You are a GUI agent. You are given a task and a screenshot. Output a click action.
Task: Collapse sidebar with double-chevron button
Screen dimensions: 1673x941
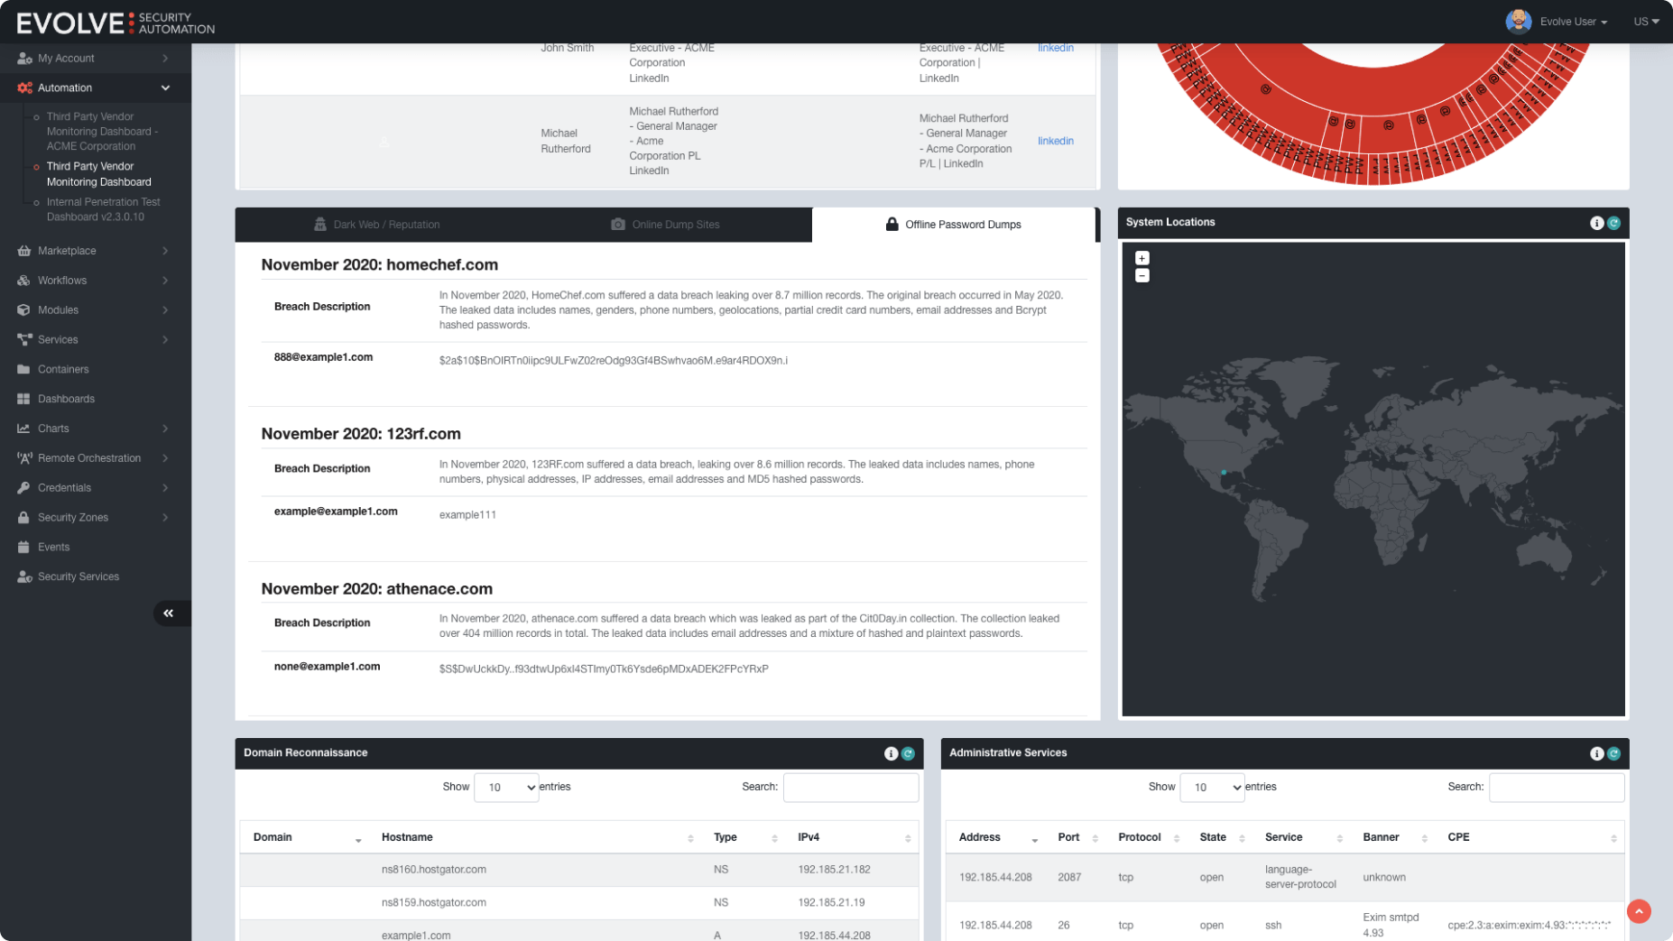coord(169,613)
